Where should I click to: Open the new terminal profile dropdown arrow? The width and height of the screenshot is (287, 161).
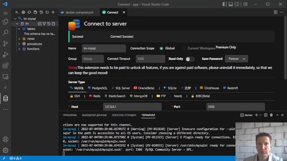(x=260, y=115)
